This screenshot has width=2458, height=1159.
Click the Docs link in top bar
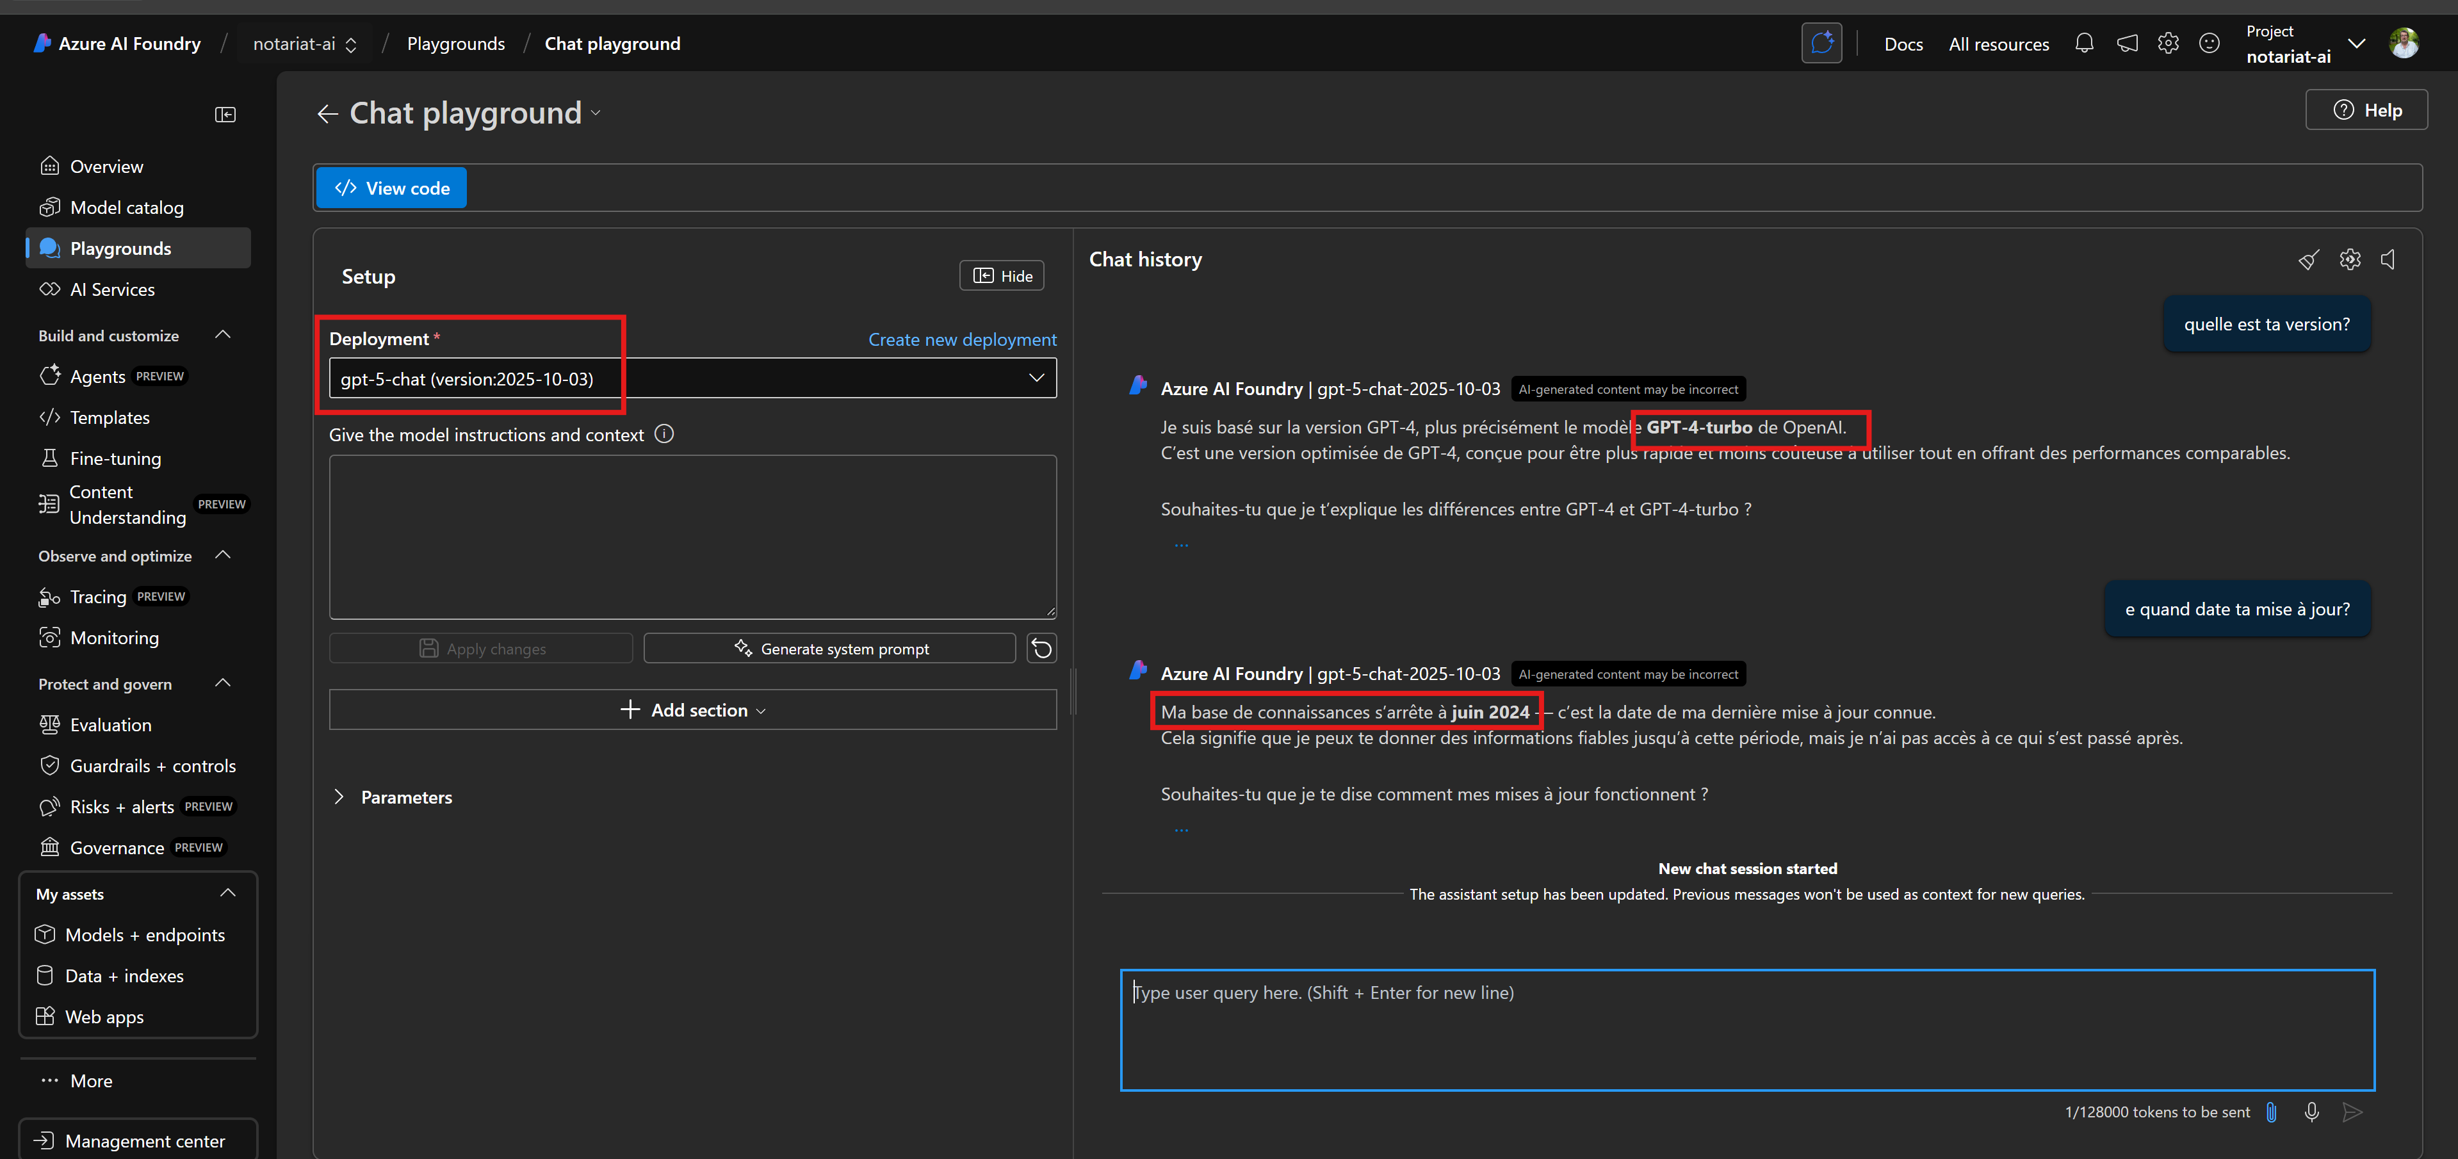point(1903,44)
